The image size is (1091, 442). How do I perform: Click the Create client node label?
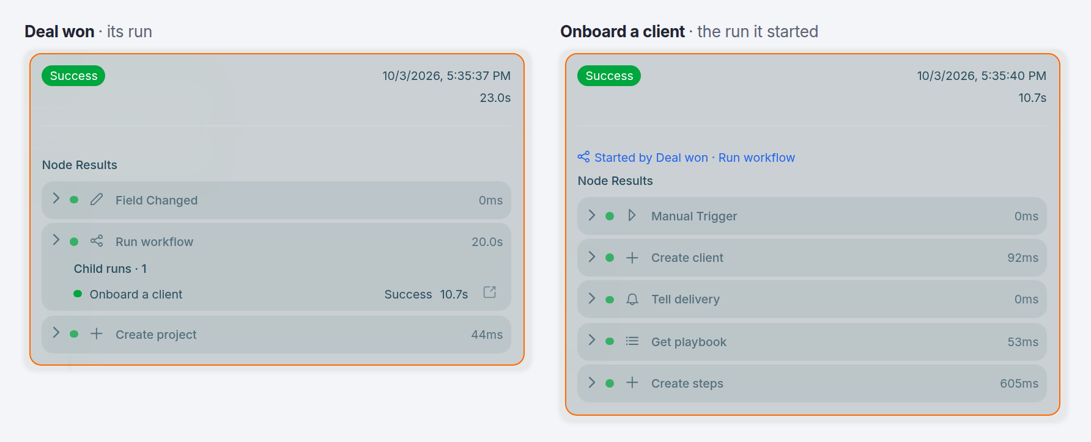[x=687, y=258]
